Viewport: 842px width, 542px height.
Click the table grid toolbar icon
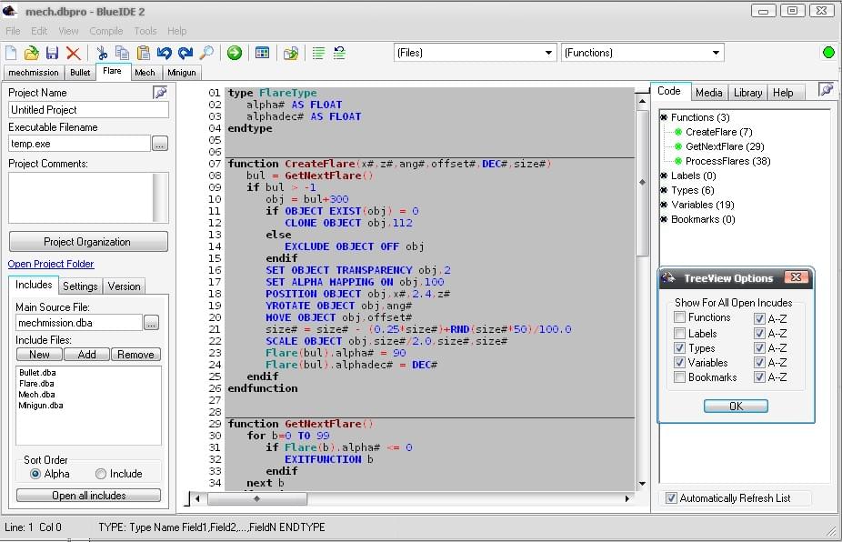click(x=262, y=53)
